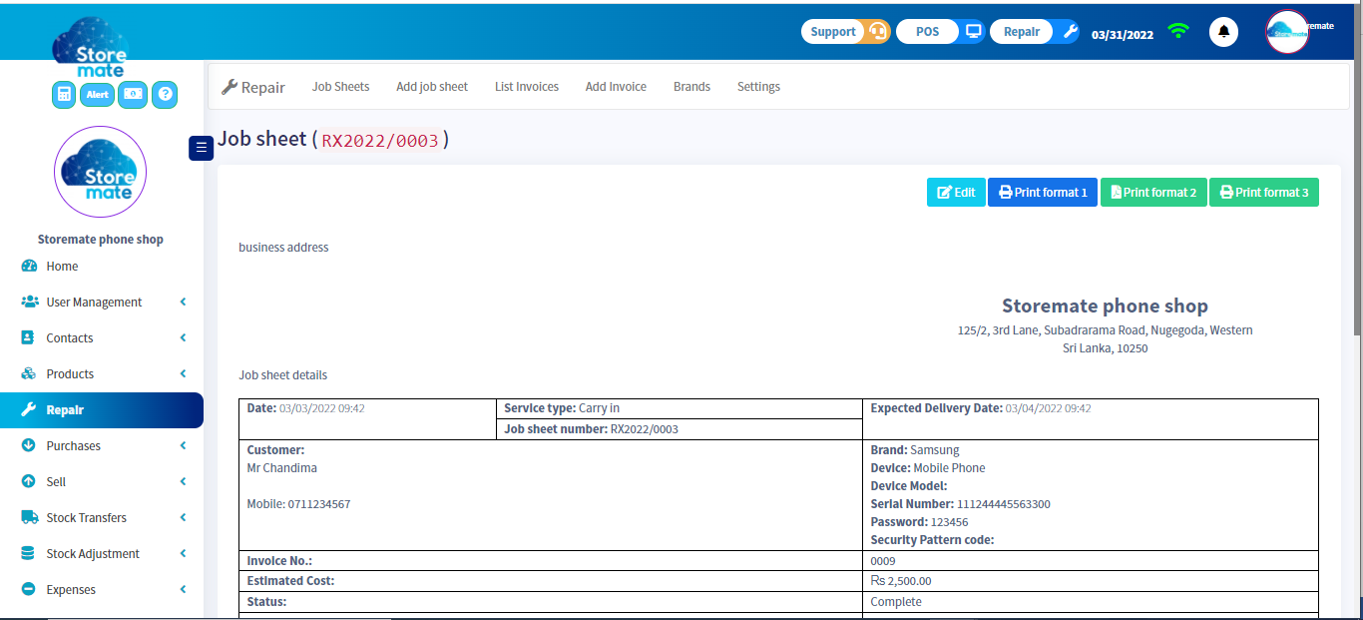
Task: Open Sell in the sidebar
Action: [56, 482]
